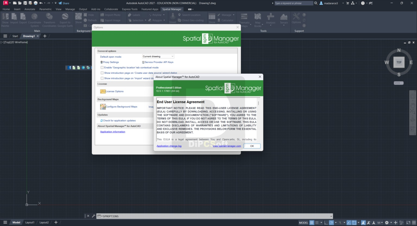
Task: Launch Export to Google Earth
Action: pos(65,19)
